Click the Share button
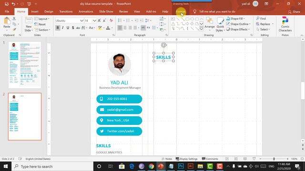This screenshot has width=305, height=171. [294, 12]
